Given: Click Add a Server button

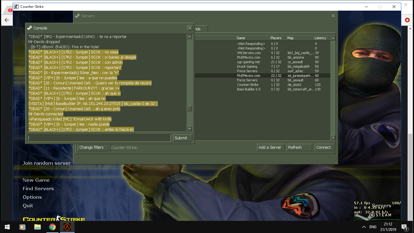Looking at the screenshot, I should [271, 147].
